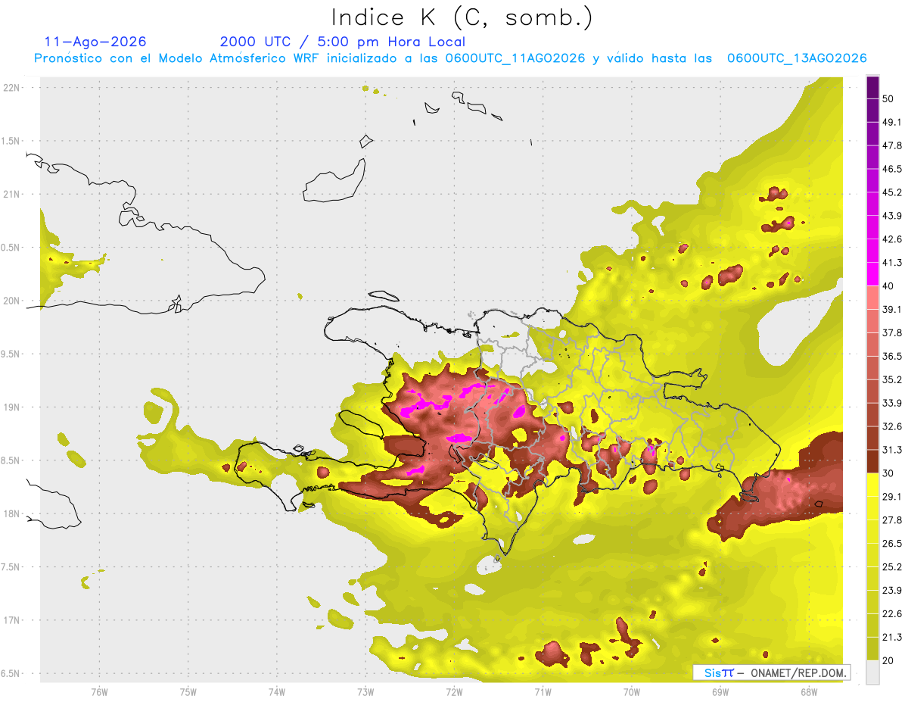The image size is (908, 702).
Task: Click the "76W" longitude label
Action: 100,692
